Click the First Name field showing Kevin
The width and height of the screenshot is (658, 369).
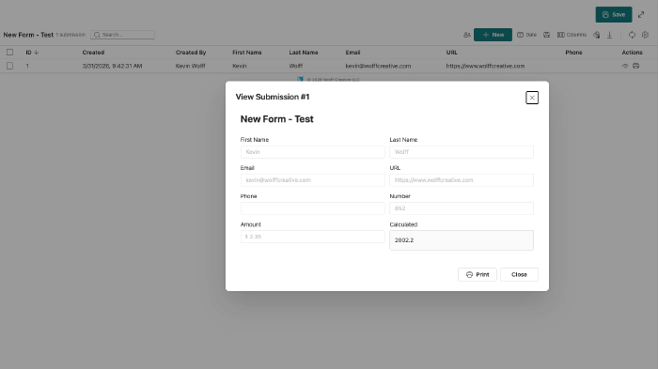coord(313,152)
